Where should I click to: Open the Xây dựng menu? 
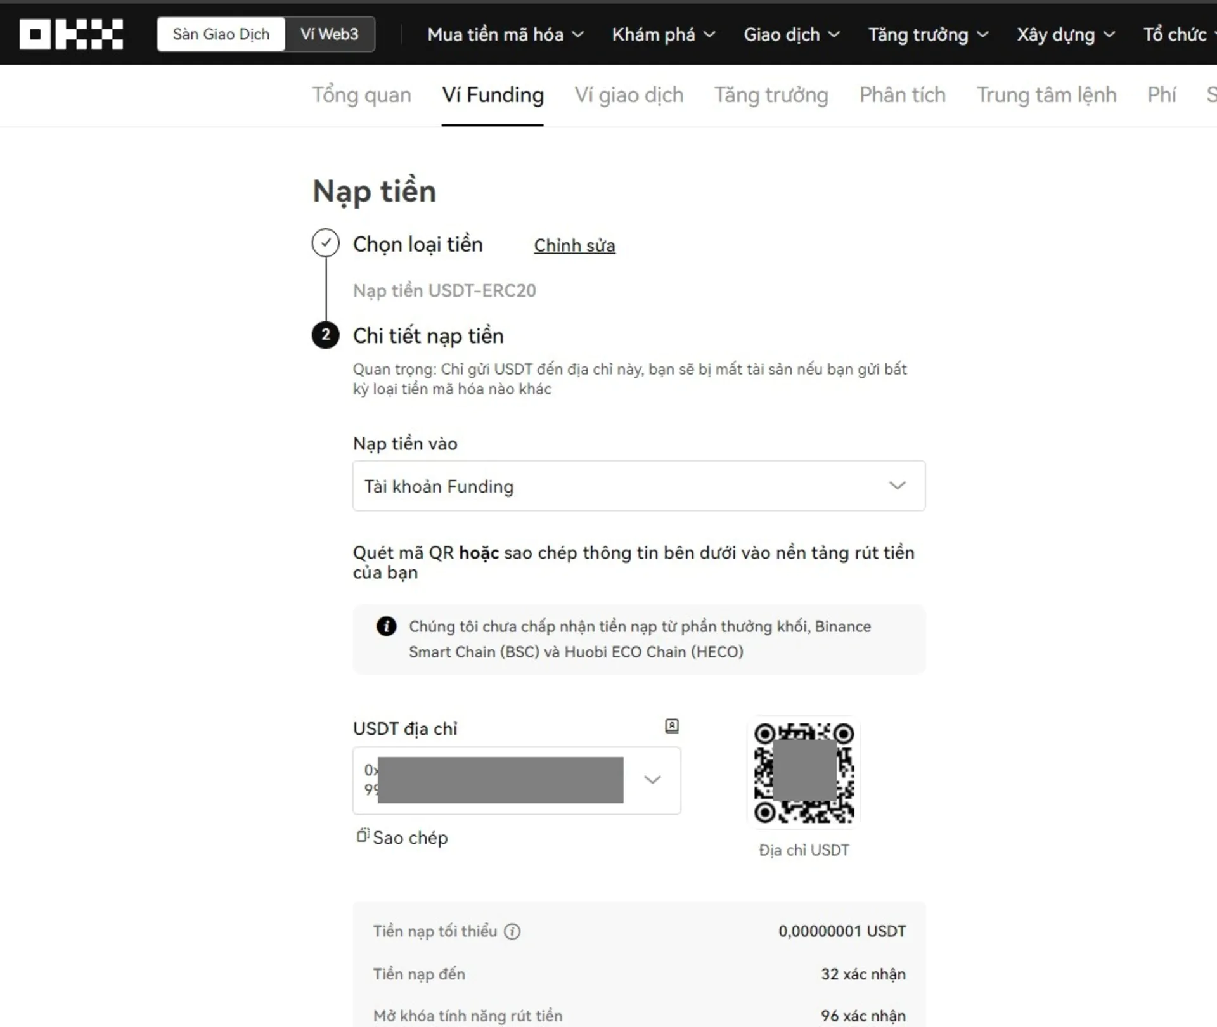click(1066, 34)
